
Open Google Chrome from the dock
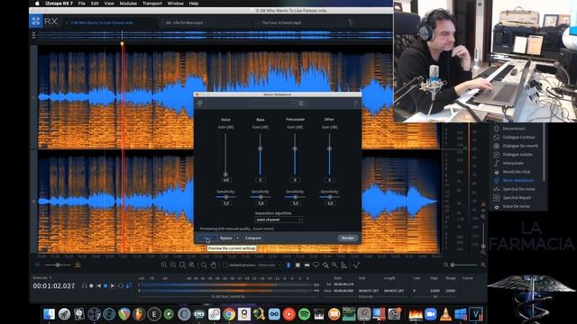(x=228, y=314)
